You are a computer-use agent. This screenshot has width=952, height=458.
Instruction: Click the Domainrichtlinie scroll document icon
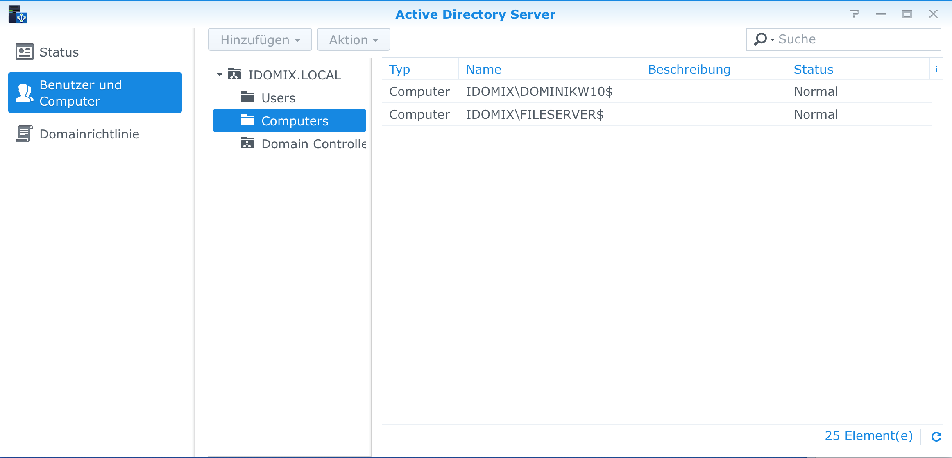(24, 134)
